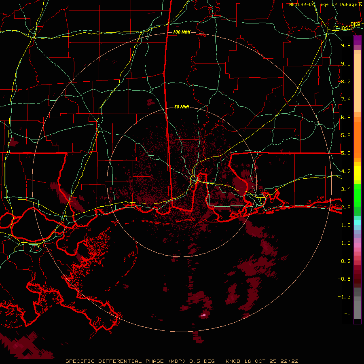Click the NEXLAB-College of DuPage credit text
This screenshot has width=364, height=364.
click(x=323, y=4)
